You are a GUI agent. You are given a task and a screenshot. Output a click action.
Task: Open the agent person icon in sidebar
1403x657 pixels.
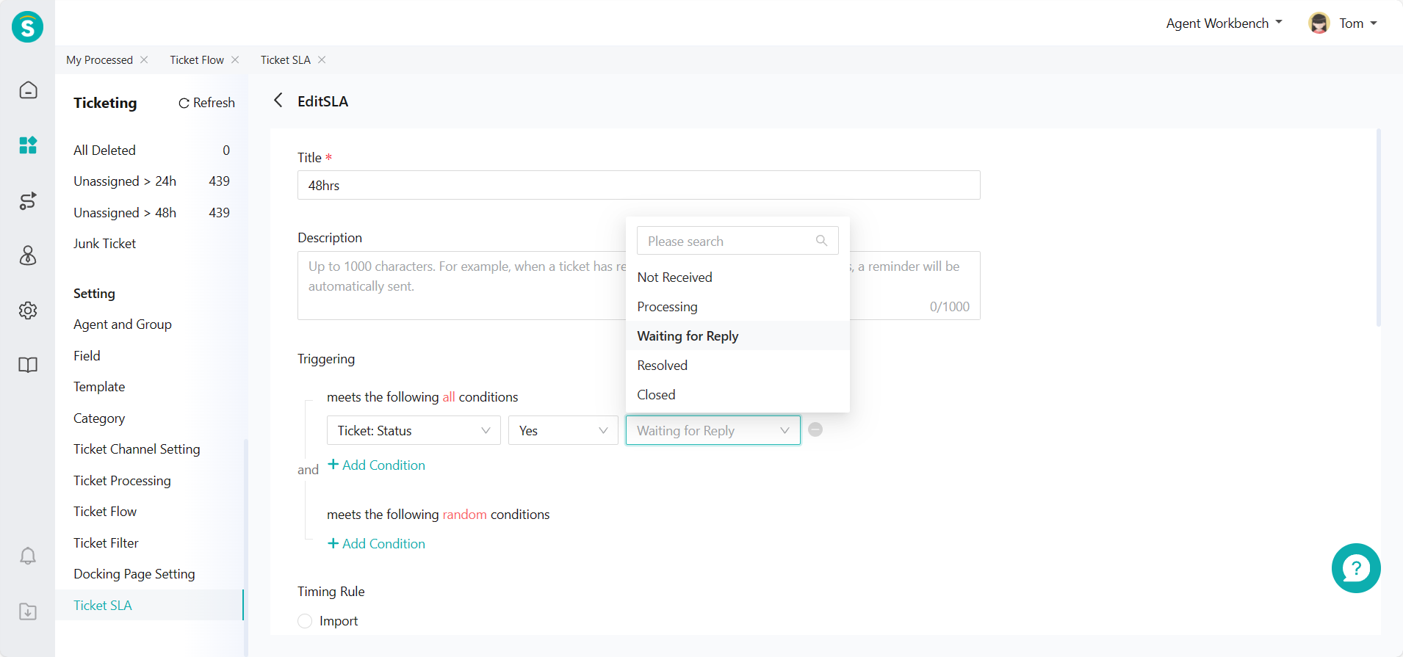click(28, 255)
